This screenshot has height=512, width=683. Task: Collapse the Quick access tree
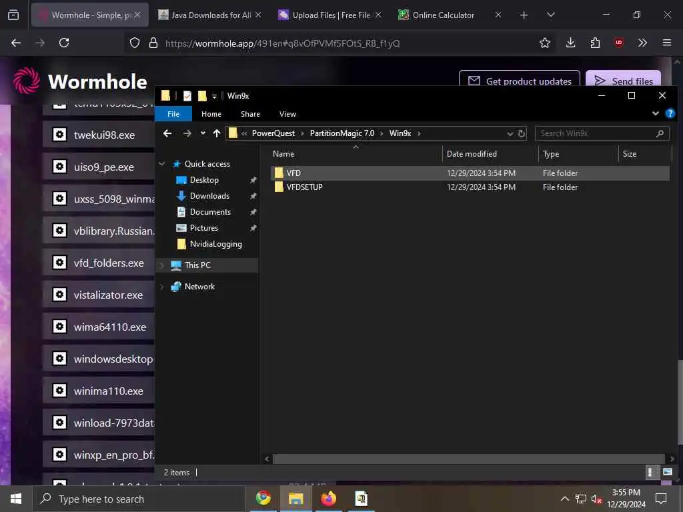(x=162, y=164)
